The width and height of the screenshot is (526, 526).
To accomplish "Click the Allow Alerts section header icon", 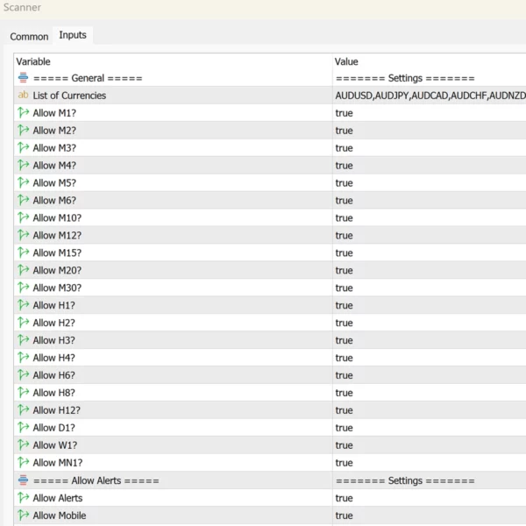I will click(24, 480).
